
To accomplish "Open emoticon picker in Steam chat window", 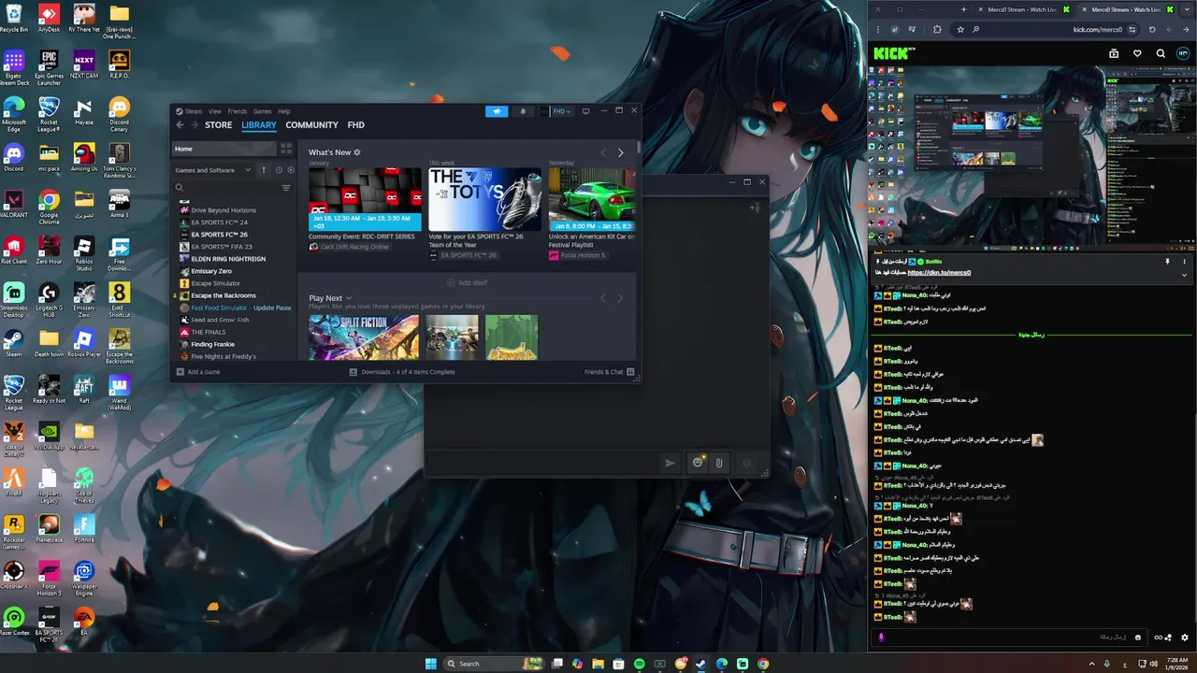I will 697,462.
